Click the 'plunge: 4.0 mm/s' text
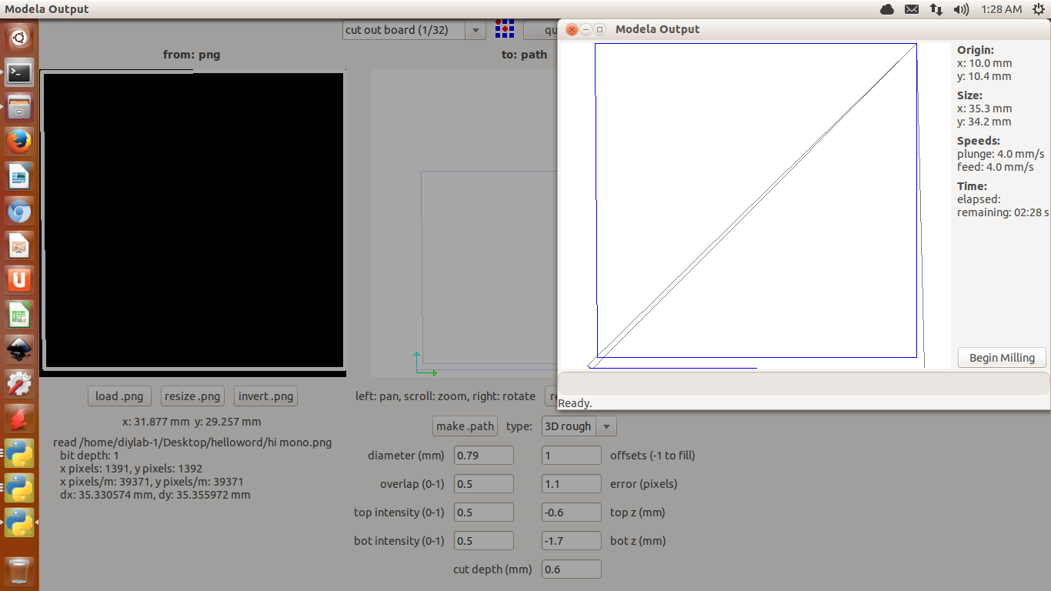The height and width of the screenshot is (591, 1051). click(x=1000, y=154)
